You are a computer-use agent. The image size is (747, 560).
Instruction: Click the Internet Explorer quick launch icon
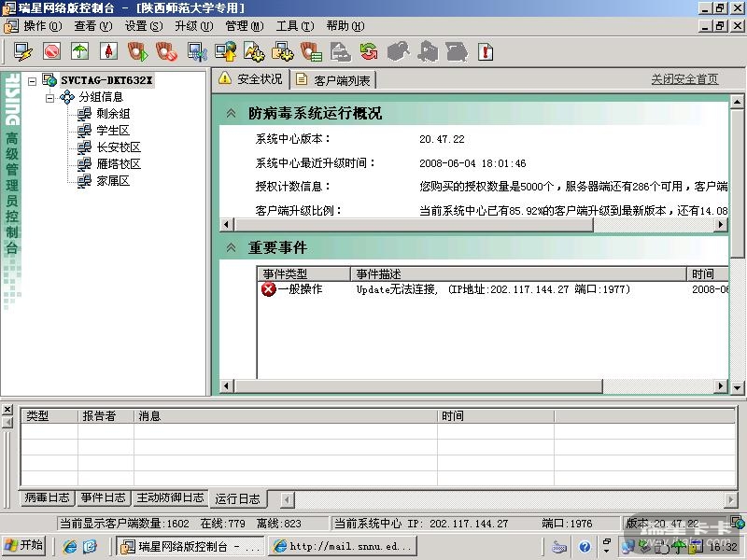(70, 546)
